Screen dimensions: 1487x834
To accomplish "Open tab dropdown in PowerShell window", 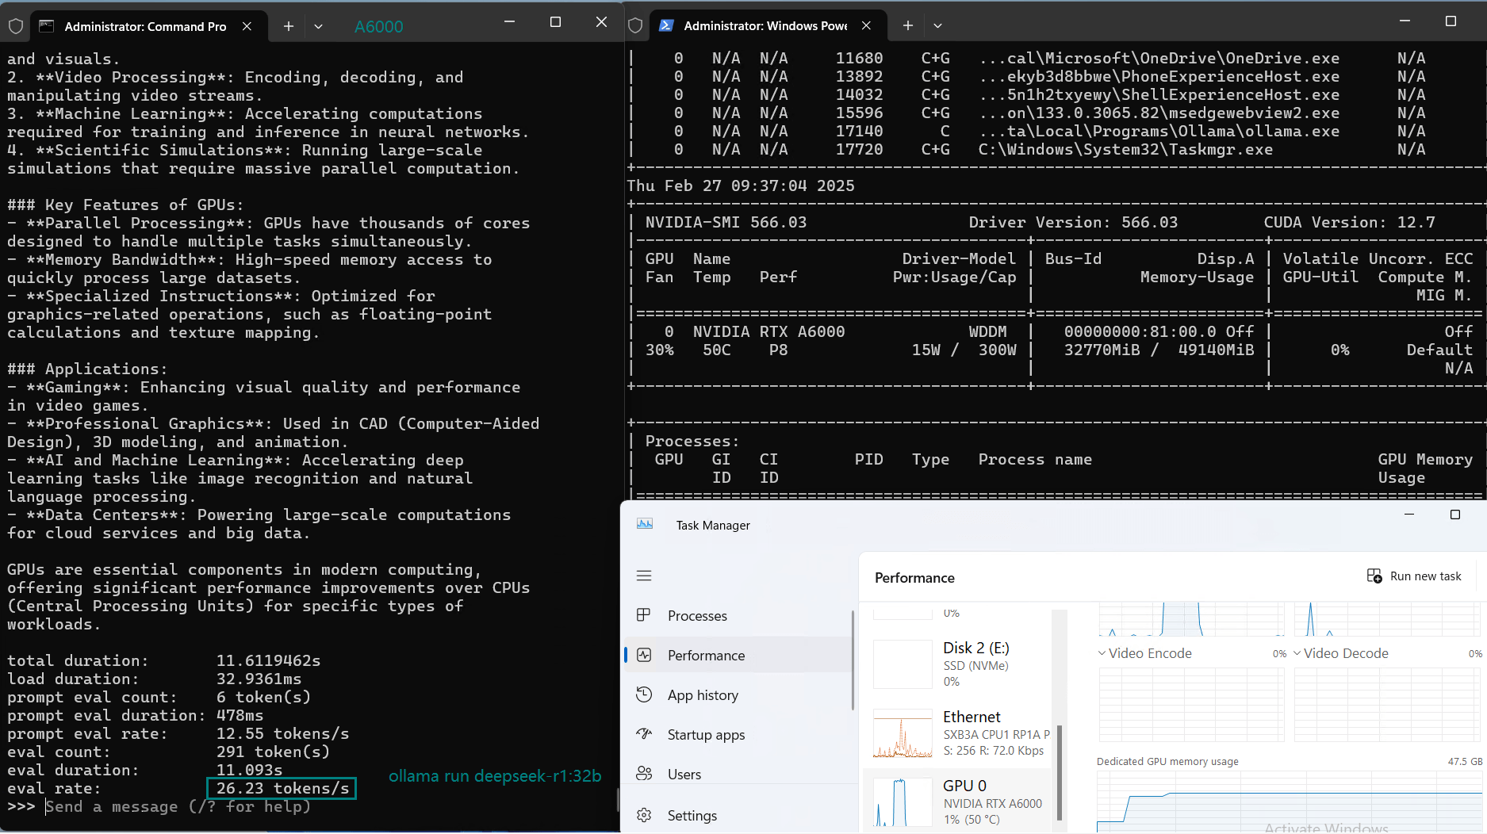I will 937,25.
